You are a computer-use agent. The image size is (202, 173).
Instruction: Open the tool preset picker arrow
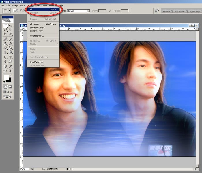(10, 11)
